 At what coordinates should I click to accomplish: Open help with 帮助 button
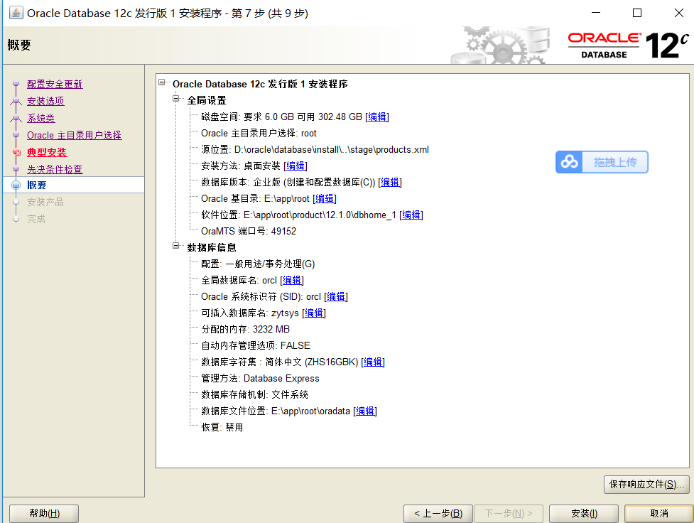click(44, 513)
